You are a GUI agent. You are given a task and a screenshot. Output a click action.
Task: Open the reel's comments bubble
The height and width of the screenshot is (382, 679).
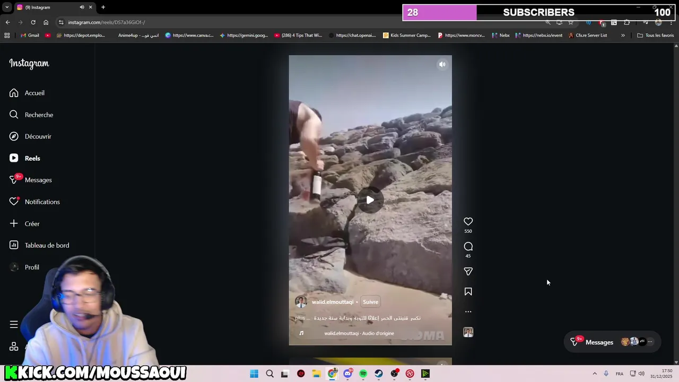pos(468,246)
